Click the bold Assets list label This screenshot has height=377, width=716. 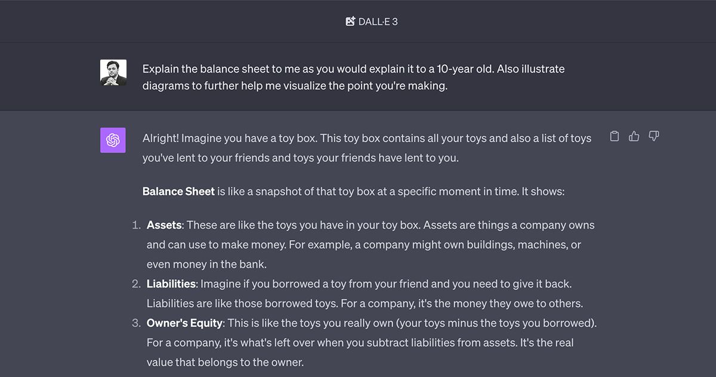click(164, 225)
